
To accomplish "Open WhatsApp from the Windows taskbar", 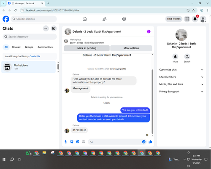I will pyautogui.click(x=29, y=153).
